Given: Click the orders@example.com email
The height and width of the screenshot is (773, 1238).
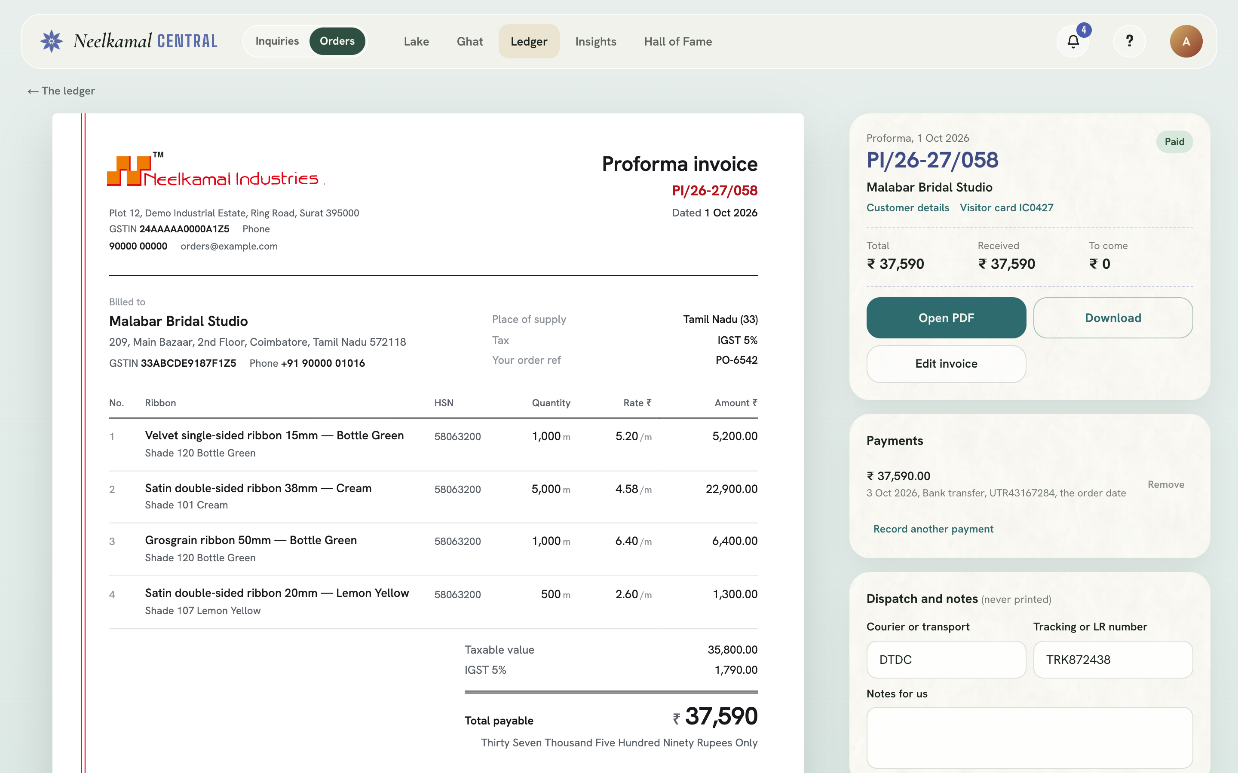Looking at the screenshot, I should tap(229, 247).
